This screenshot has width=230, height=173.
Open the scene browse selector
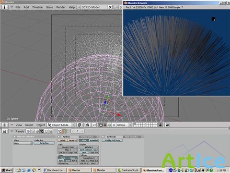pyautogui.click(x=117, y=7)
